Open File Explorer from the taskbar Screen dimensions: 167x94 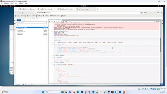point(74,92)
